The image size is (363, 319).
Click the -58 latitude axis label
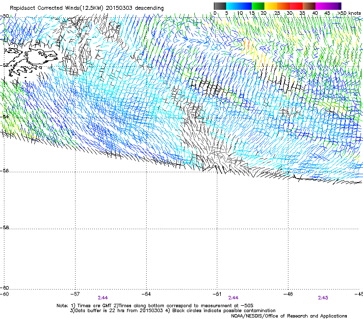[x=4, y=228]
